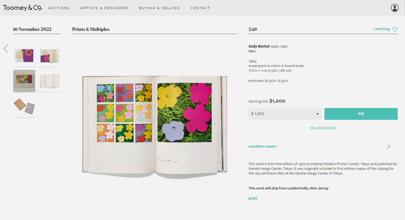This screenshot has height=220, width=405.
Task: View the purple cover thumbnail
Action: coord(24,56)
